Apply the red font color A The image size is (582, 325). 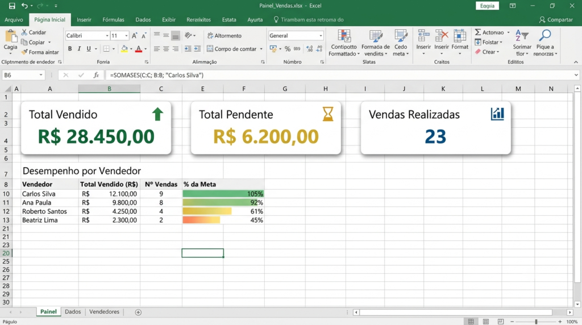[x=139, y=49]
